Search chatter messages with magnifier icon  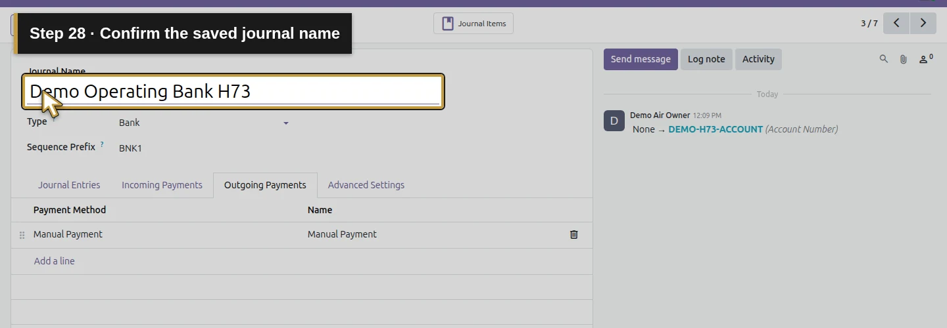pos(884,59)
